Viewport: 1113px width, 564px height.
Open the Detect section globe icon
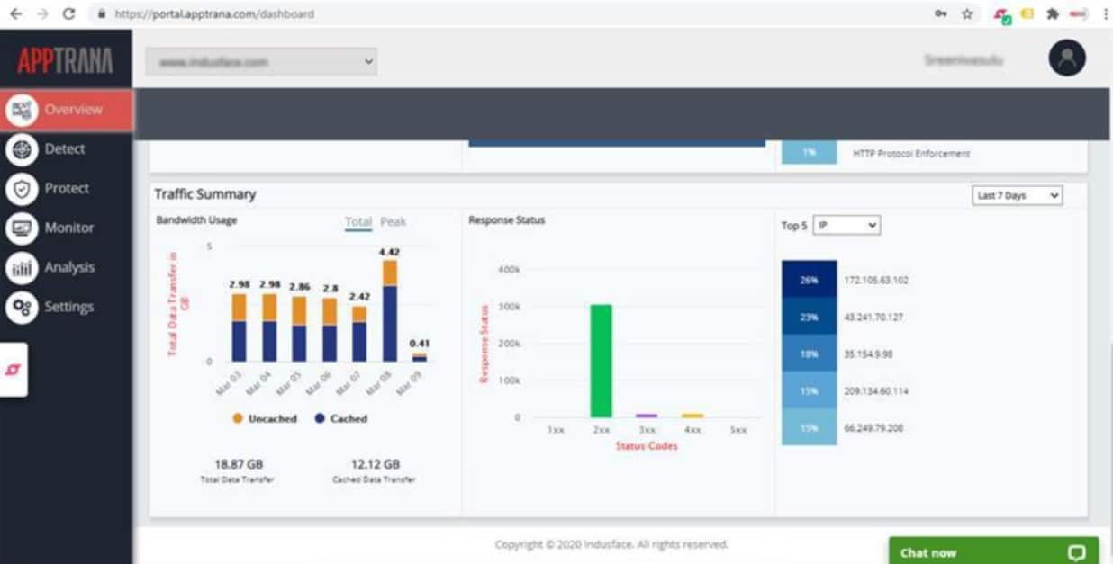coord(22,149)
